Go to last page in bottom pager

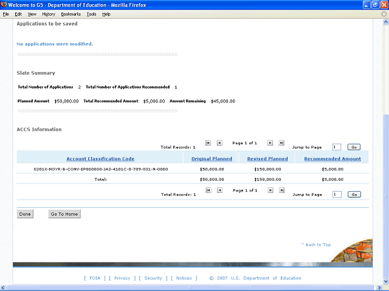click(x=281, y=190)
